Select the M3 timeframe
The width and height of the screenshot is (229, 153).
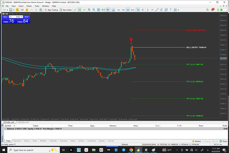tap(123, 10)
